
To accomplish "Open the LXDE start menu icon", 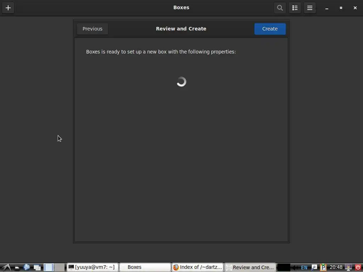I will pos(6,267).
